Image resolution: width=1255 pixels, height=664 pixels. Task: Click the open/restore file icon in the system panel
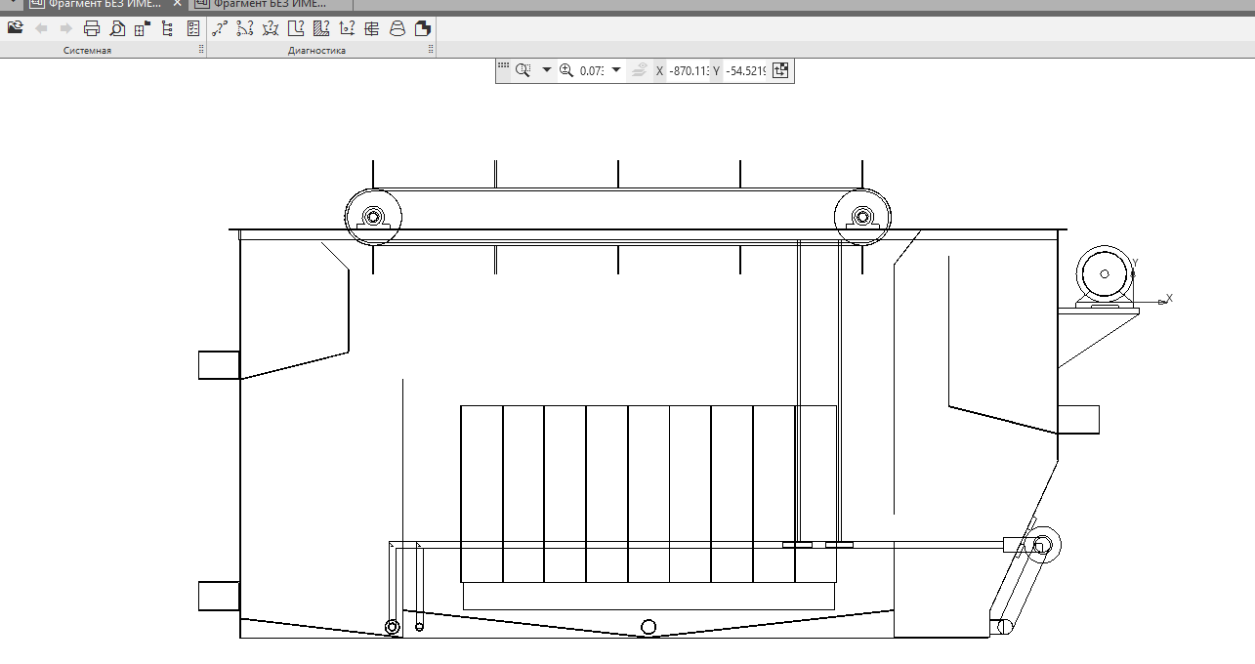[15, 28]
